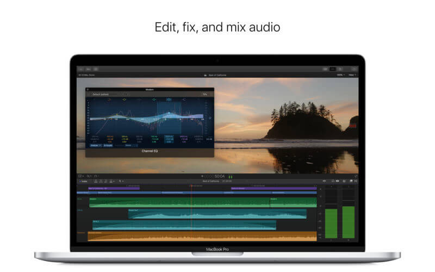The width and height of the screenshot is (435, 272).
Task: Toggle the orange low shelf EQ band
Action: 109,100
